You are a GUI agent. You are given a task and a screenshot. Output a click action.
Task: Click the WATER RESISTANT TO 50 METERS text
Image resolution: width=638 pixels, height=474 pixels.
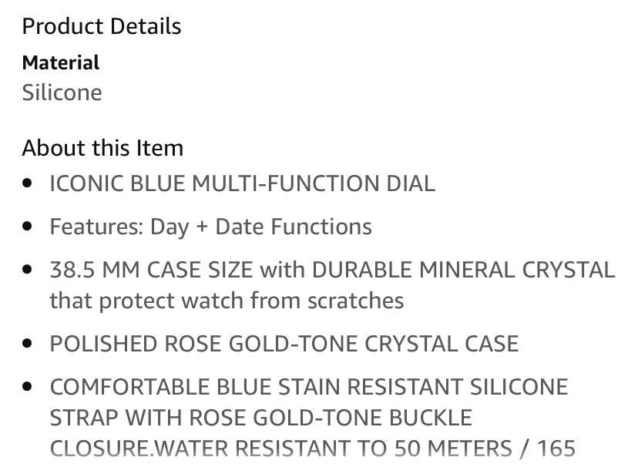pyautogui.click(x=334, y=449)
